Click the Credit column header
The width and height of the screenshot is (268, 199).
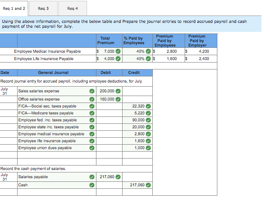[137, 73]
